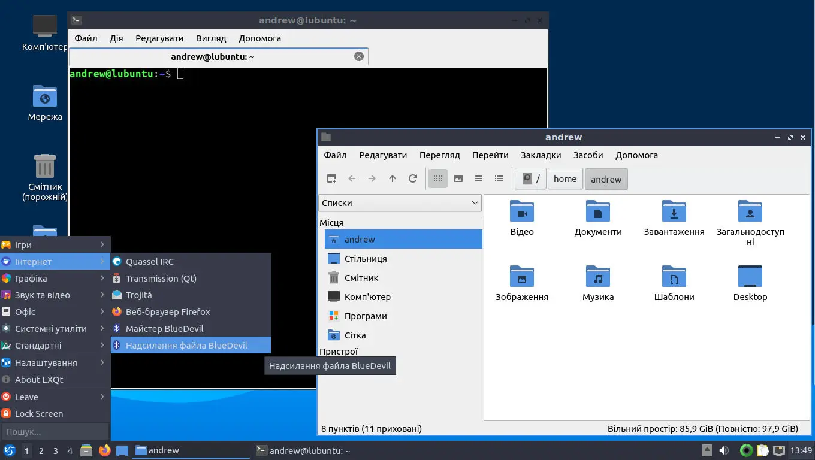This screenshot has width=815, height=460.
Task: Switch the file manager to thumbnail view
Action: point(458,178)
